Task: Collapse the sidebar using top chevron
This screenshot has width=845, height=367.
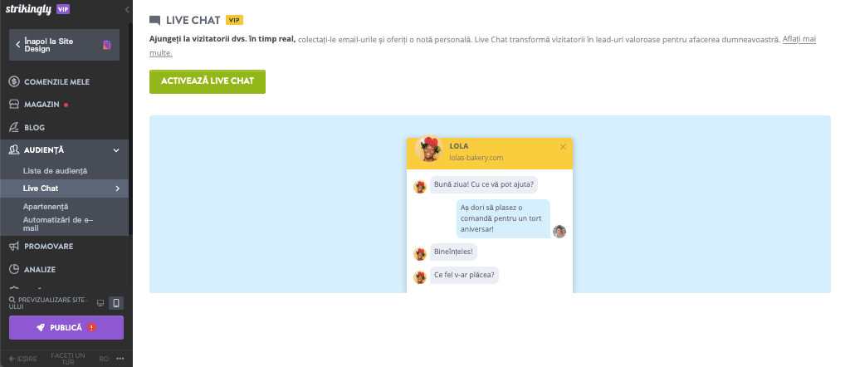Action: tap(127, 10)
